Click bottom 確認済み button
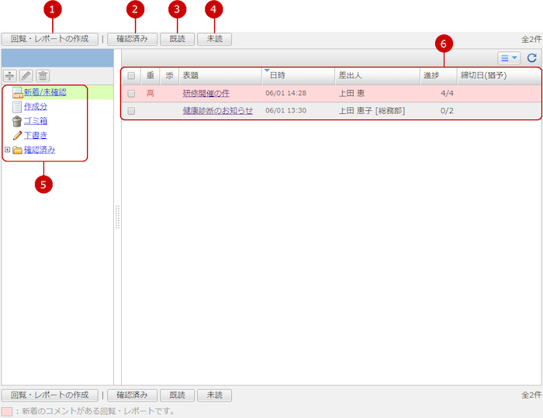Viewport: 543px width, 418px height. tap(133, 396)
